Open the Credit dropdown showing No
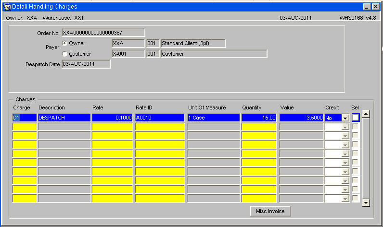383x227 pixels. (x=345, y=118)
